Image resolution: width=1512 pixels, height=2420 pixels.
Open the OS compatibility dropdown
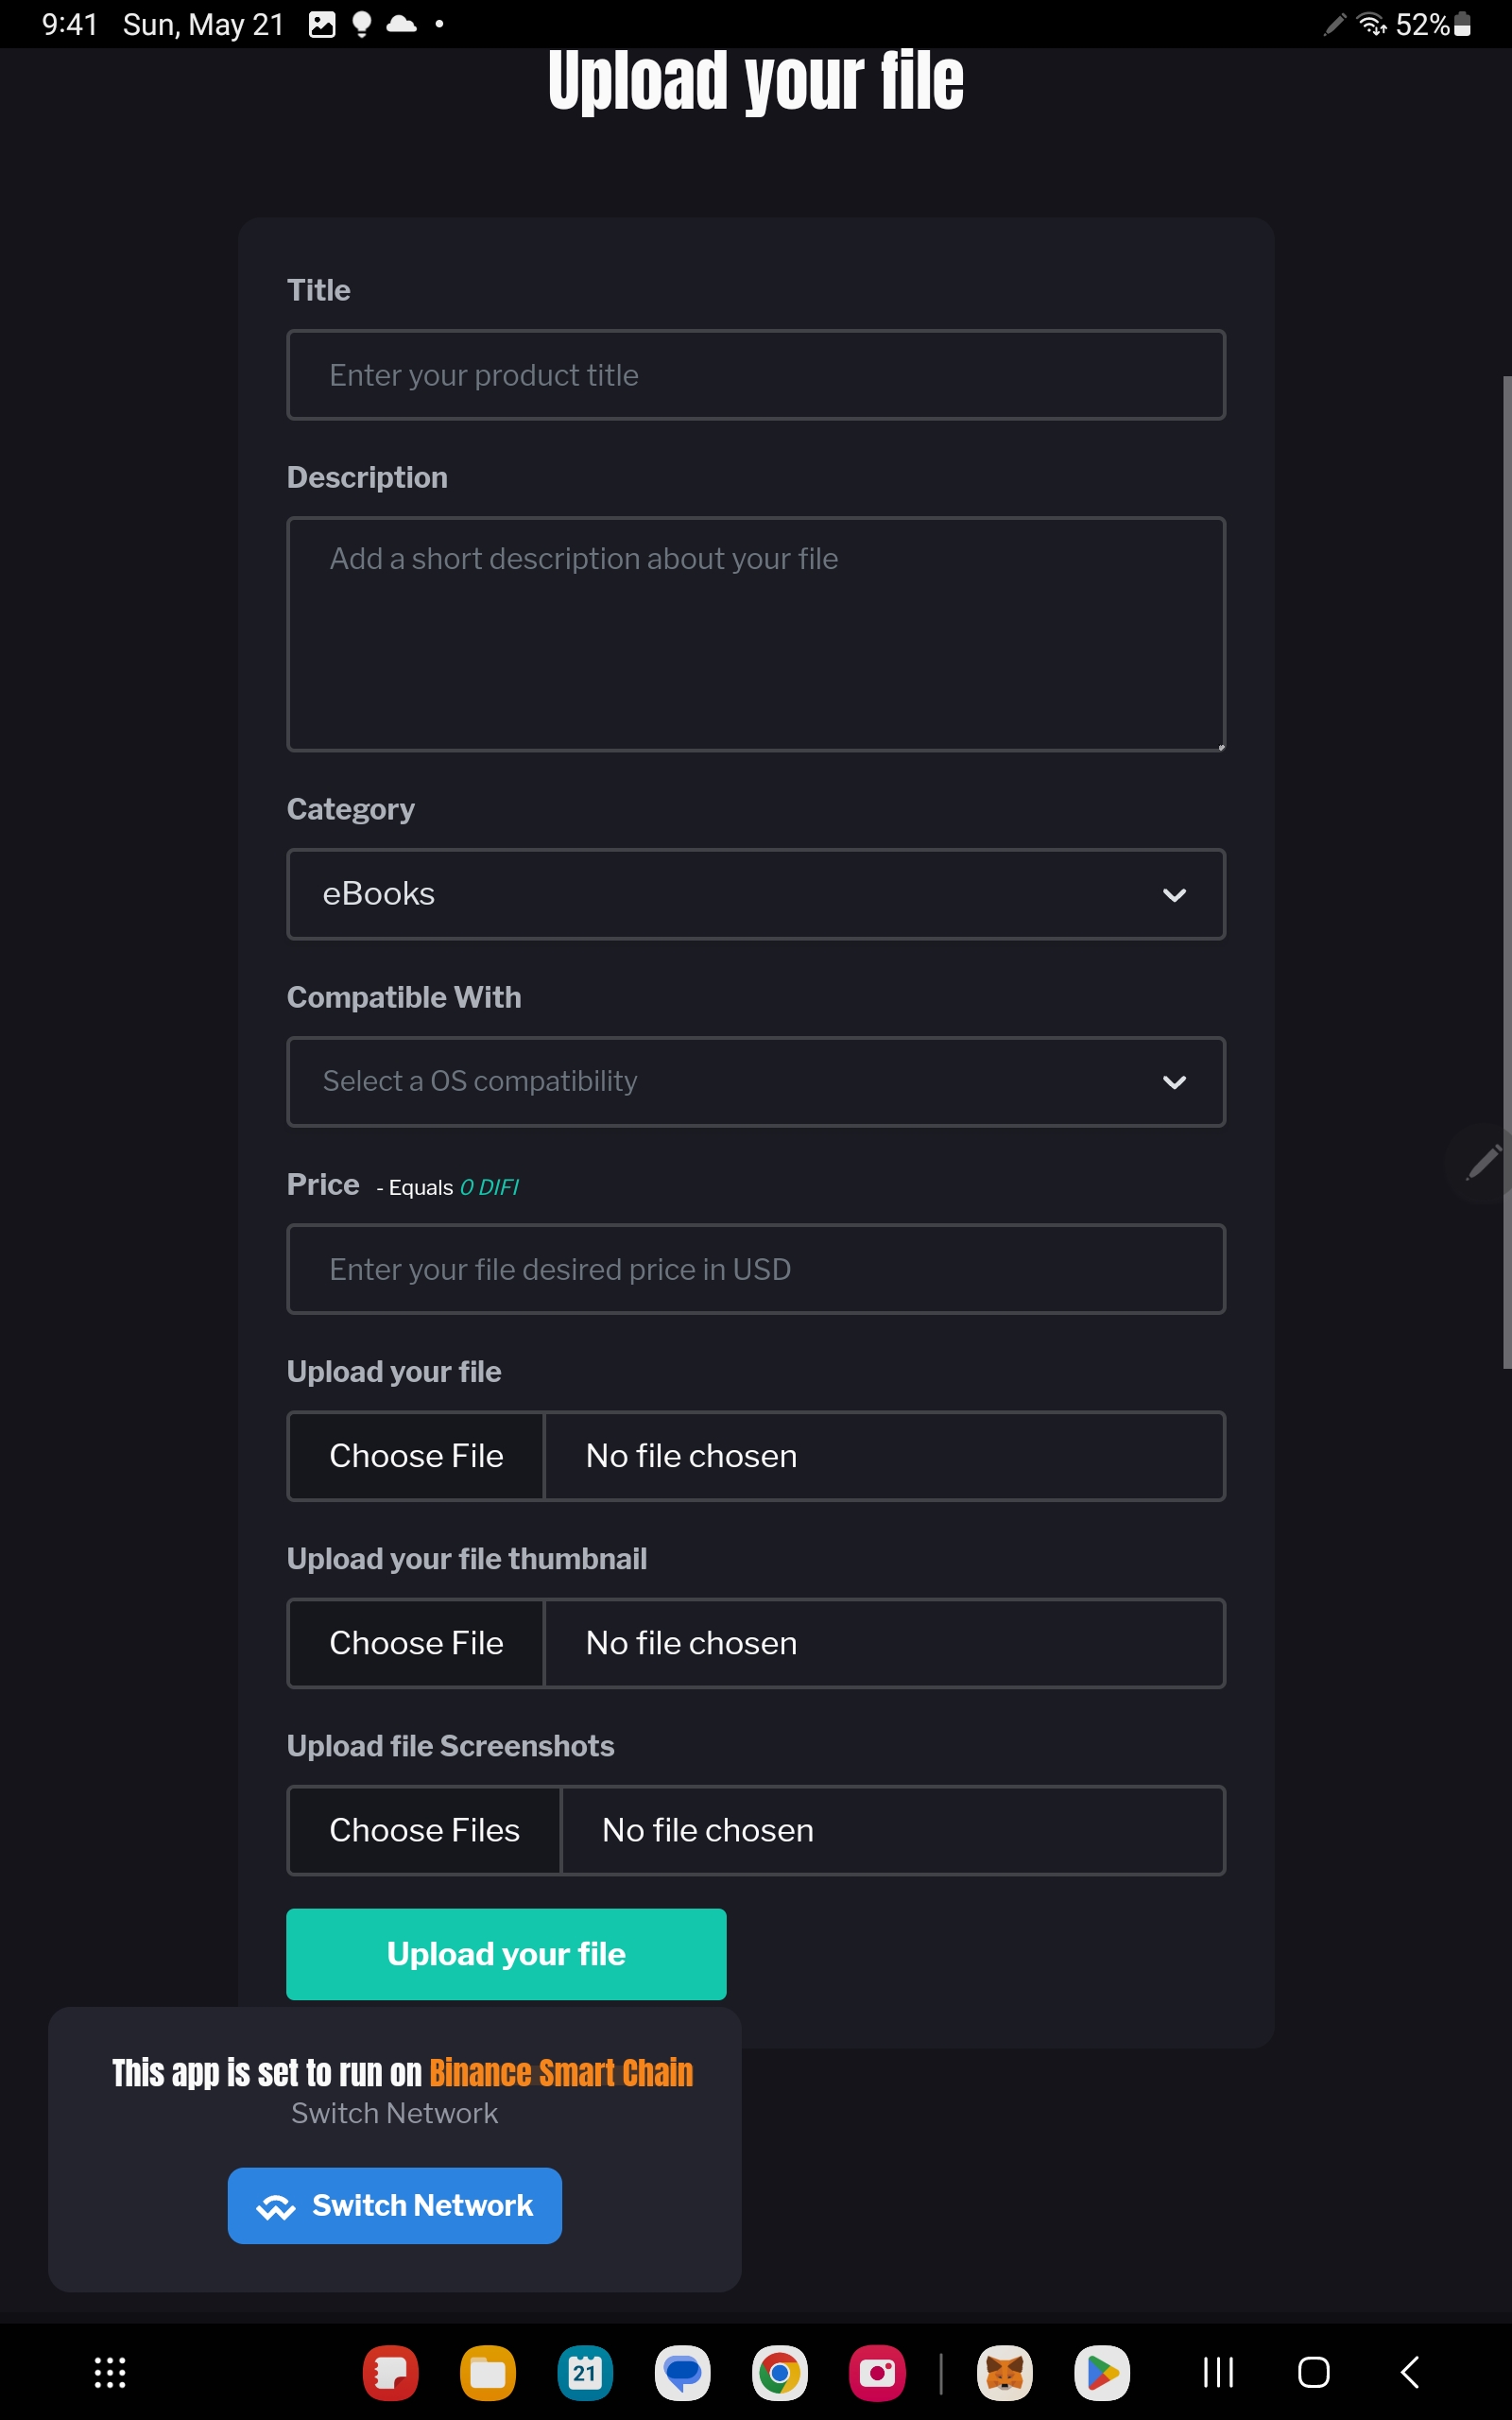pyautogui.click(x=756, y=1081)
